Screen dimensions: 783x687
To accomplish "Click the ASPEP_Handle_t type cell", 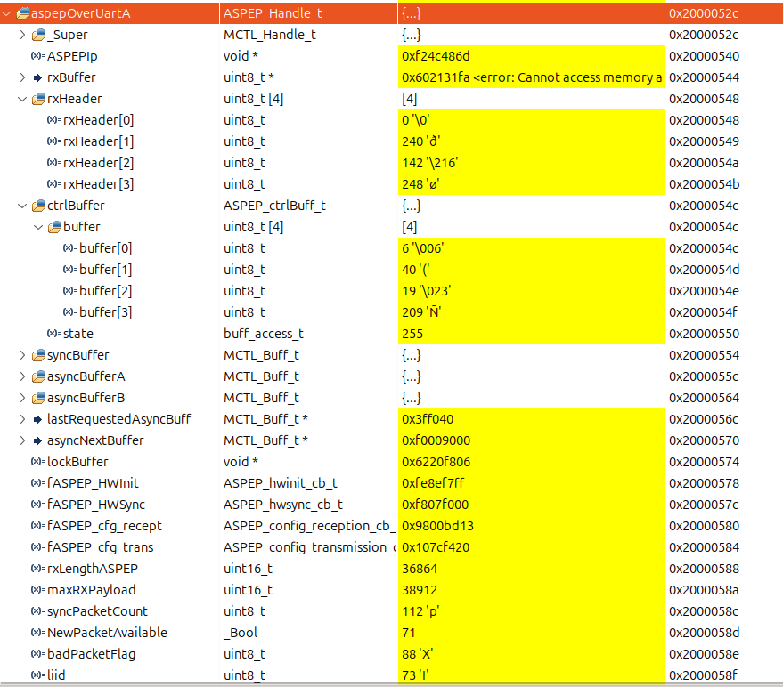I will pos(273,13).
